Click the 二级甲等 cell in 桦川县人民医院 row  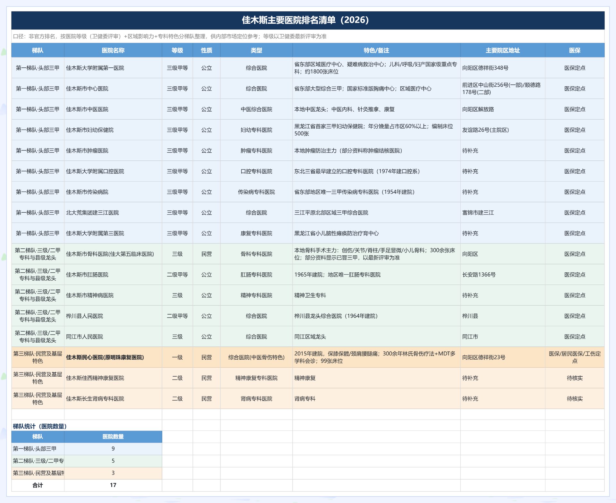click(x=177, y=316)
